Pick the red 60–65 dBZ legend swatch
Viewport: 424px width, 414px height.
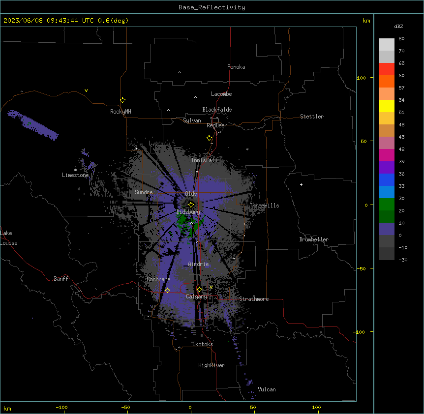[387, 69]
